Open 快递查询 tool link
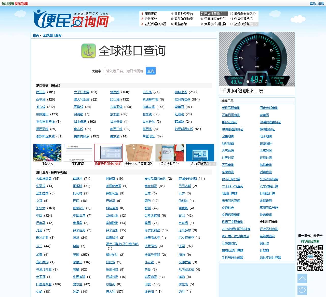326x297 pixels. (266, 215)
